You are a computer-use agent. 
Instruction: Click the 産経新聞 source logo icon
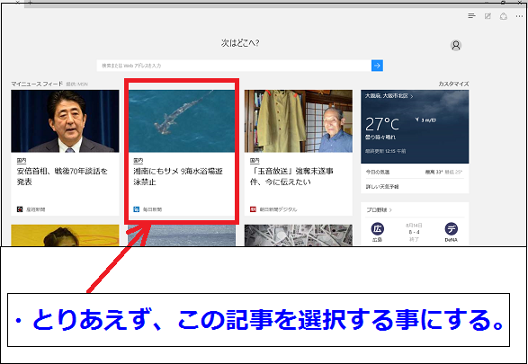(x=20, y=209)
